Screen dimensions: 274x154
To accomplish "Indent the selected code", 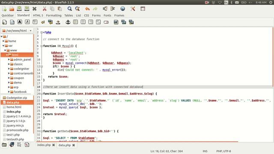I will click(x=113, y=9).
